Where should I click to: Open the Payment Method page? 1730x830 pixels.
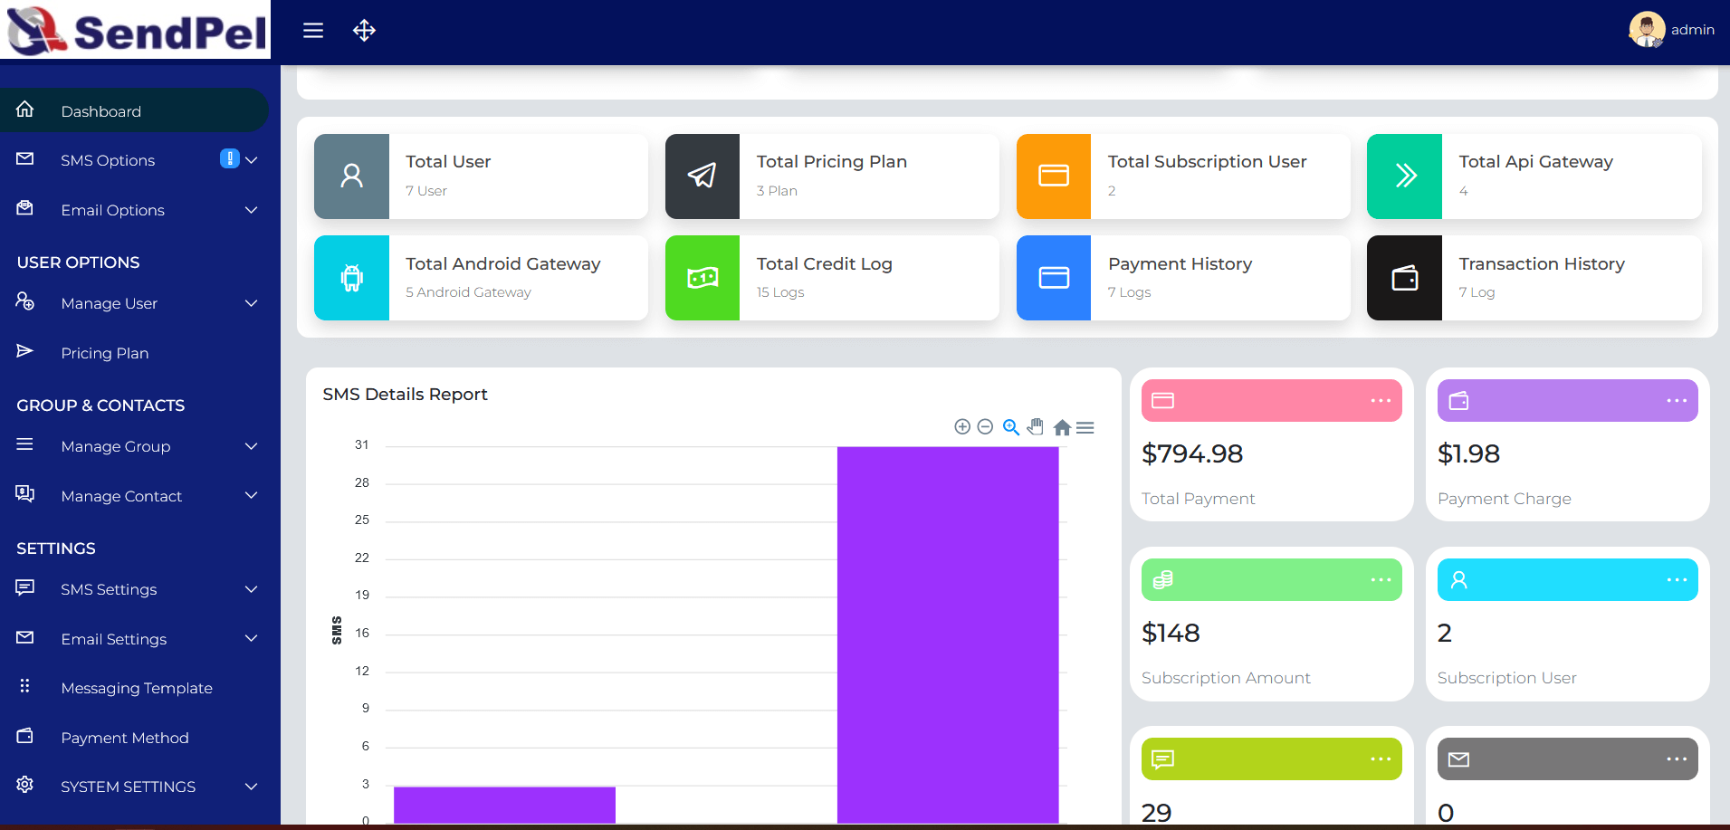(x=125, y=738)
